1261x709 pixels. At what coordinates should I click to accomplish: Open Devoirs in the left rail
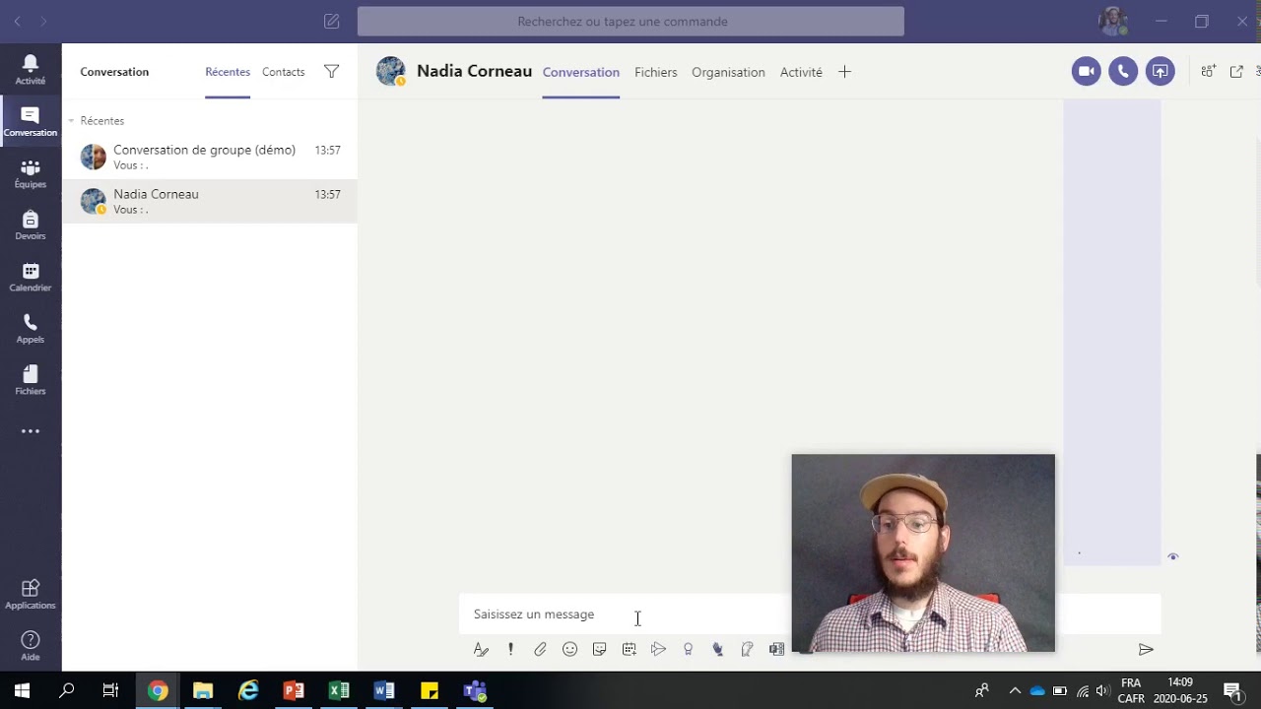pos(31,226)
